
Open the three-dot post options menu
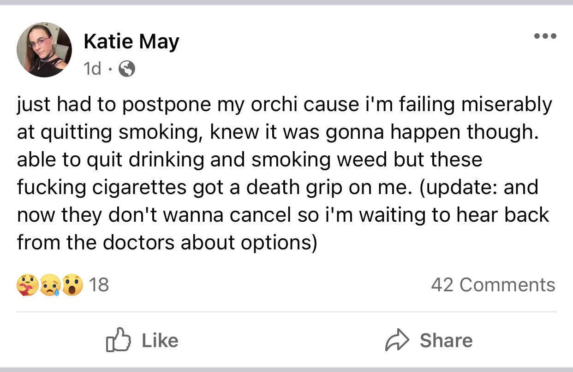pos(545,36)
